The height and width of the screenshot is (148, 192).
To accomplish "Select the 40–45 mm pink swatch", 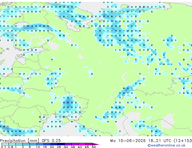I will 82,144.
